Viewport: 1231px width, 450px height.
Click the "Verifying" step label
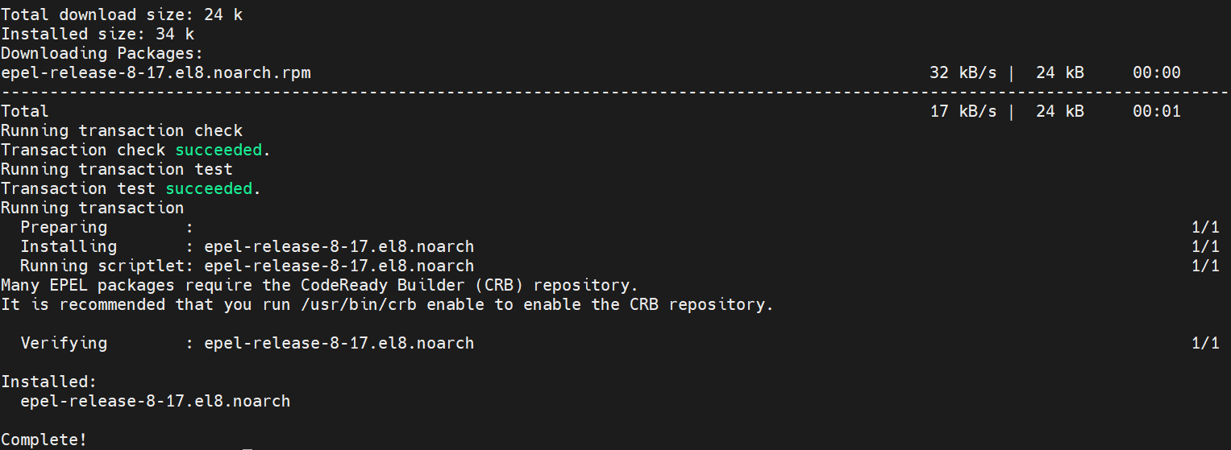pos(64,343)
